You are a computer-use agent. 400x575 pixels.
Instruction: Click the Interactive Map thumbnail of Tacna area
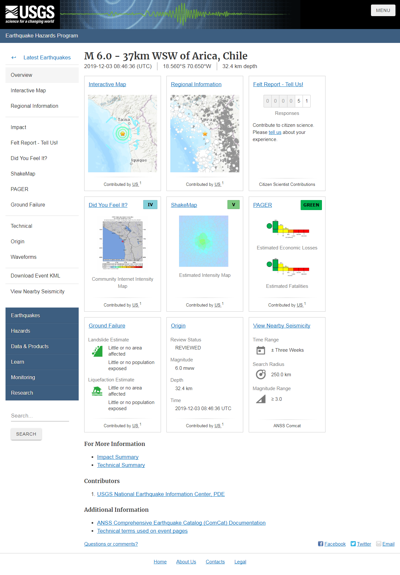tap(123, 134)
